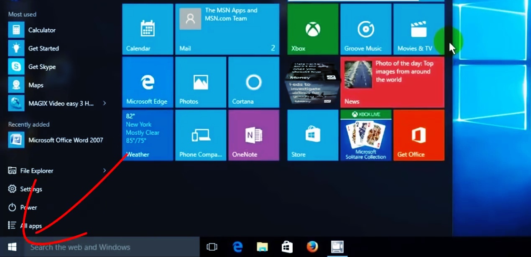Open Task View on the taskbar
Viewport: 531px width, 257px height.
pyautogui.click(x=212, y=247)
